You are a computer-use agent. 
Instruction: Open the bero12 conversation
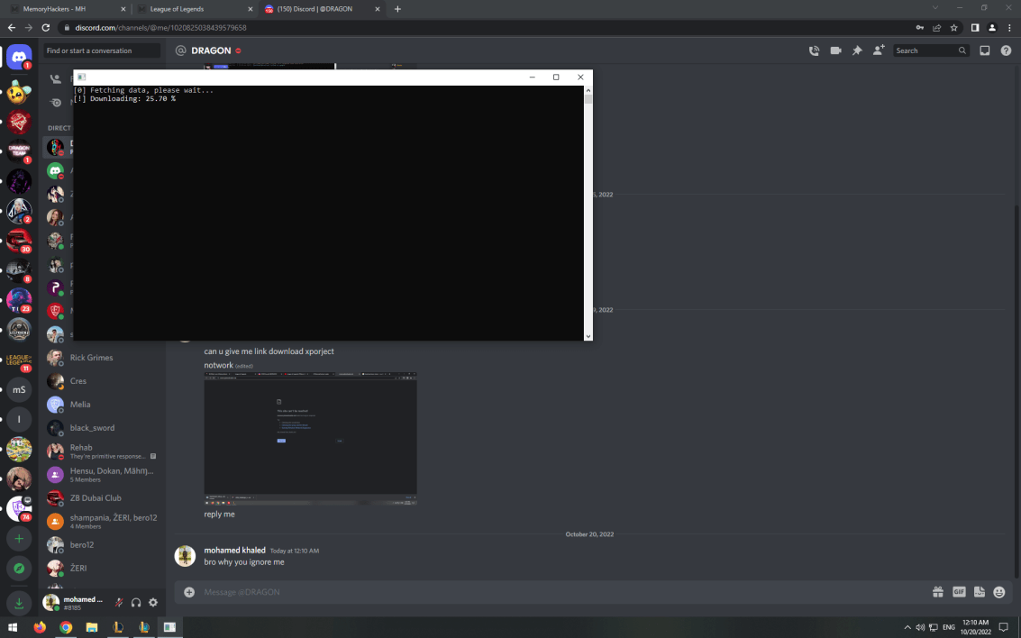[x=102, y=545]
